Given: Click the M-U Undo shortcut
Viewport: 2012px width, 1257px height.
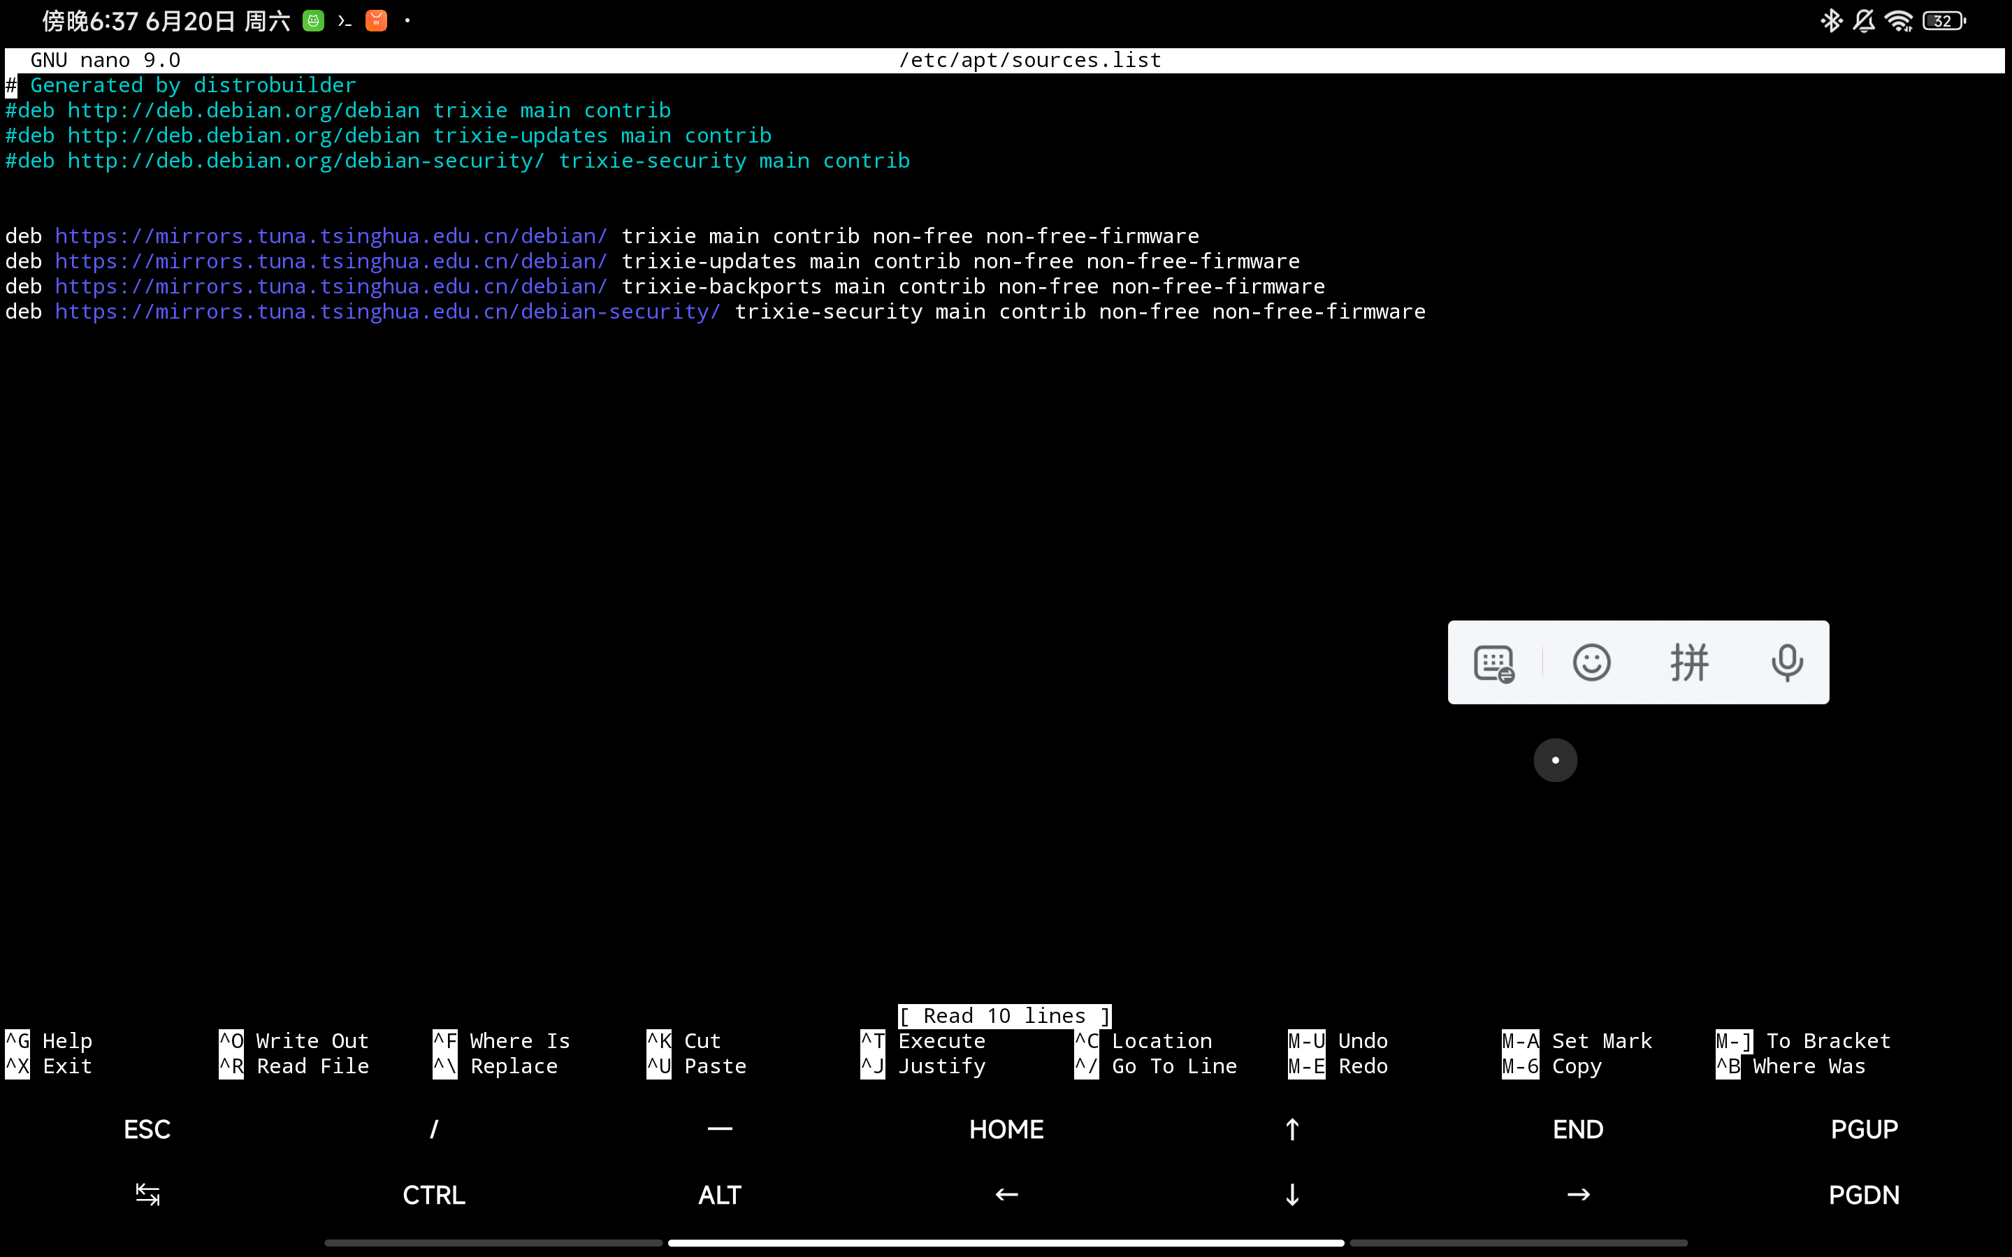Looking at the screenshot, I should pos(1338,1041).
